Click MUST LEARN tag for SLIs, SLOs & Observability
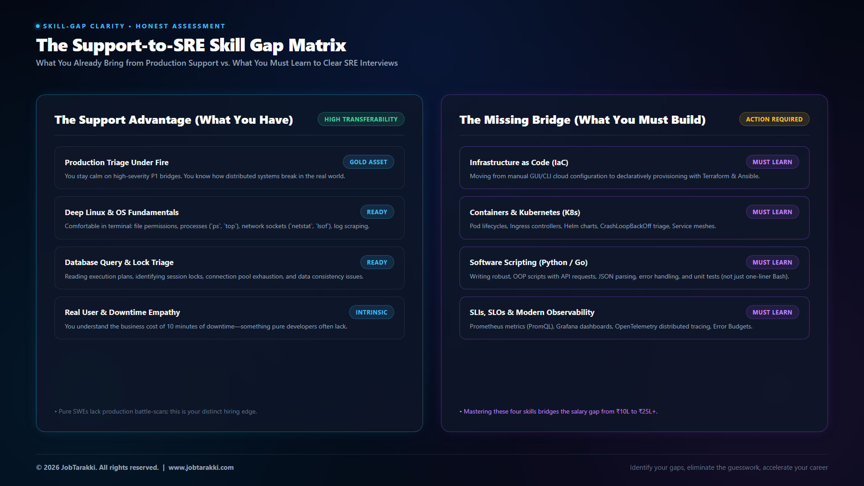 click(772, 312)
